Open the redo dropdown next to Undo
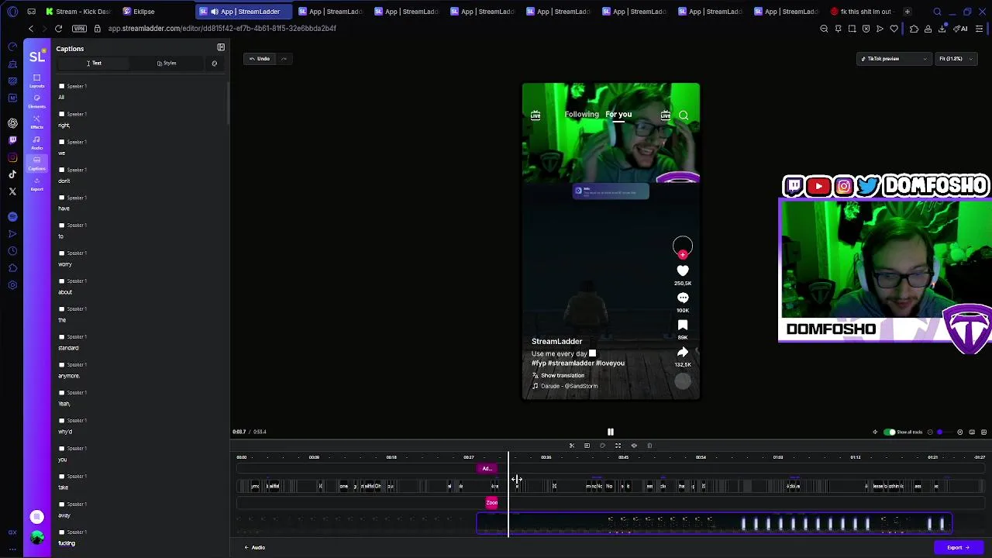The height and width of the screenshot is (558, 992). point(284,59)
